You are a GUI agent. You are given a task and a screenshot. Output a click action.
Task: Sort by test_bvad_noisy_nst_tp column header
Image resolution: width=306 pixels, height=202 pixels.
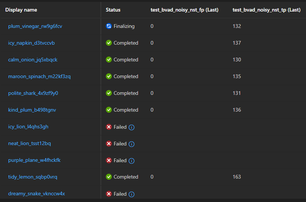tap(266, 10)
